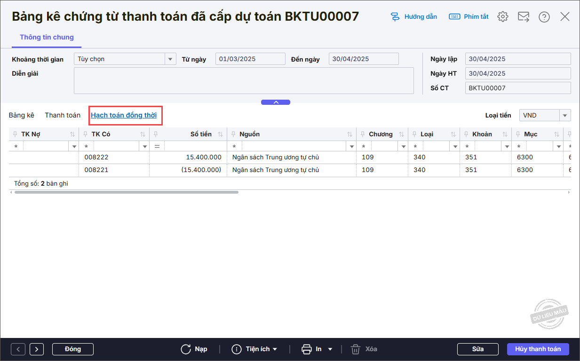Collapse the general info panel
The width and height of the screenshot is (580, 361).
276,102
